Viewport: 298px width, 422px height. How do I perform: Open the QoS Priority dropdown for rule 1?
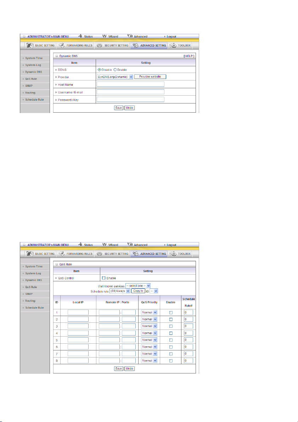click(149, 313)
